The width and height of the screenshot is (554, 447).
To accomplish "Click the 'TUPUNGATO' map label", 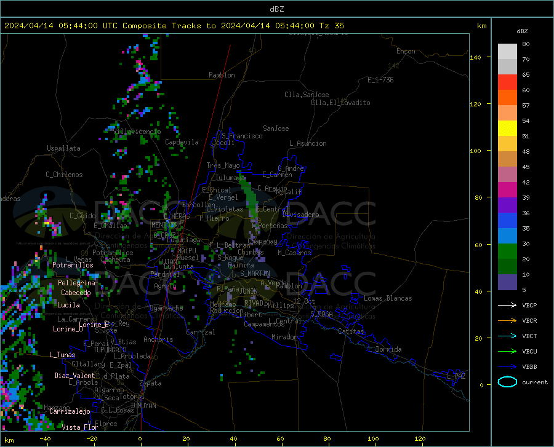I will pos(110,350).
